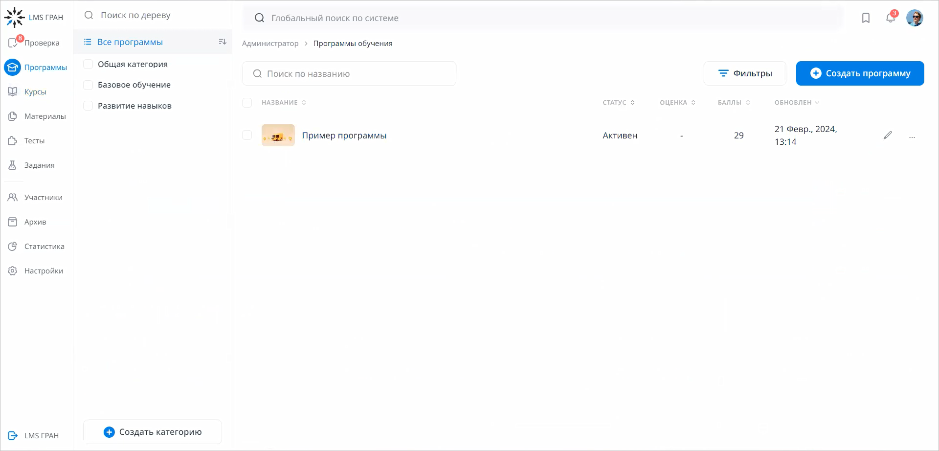
Task: Select Все программы in the tree
Action: [x=130, y=42]
